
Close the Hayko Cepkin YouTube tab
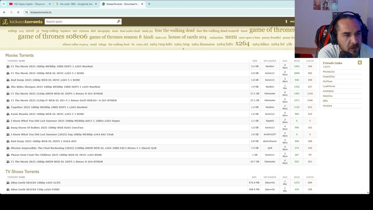point(50,4)
